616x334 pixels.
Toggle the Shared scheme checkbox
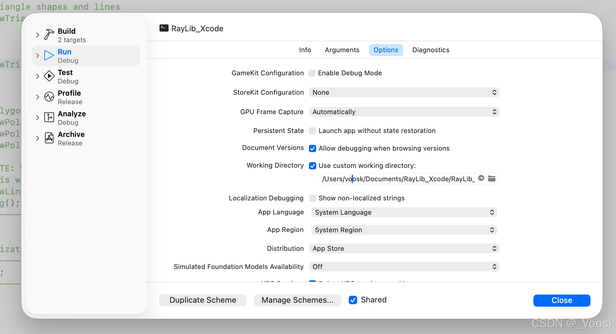point(353,300)
